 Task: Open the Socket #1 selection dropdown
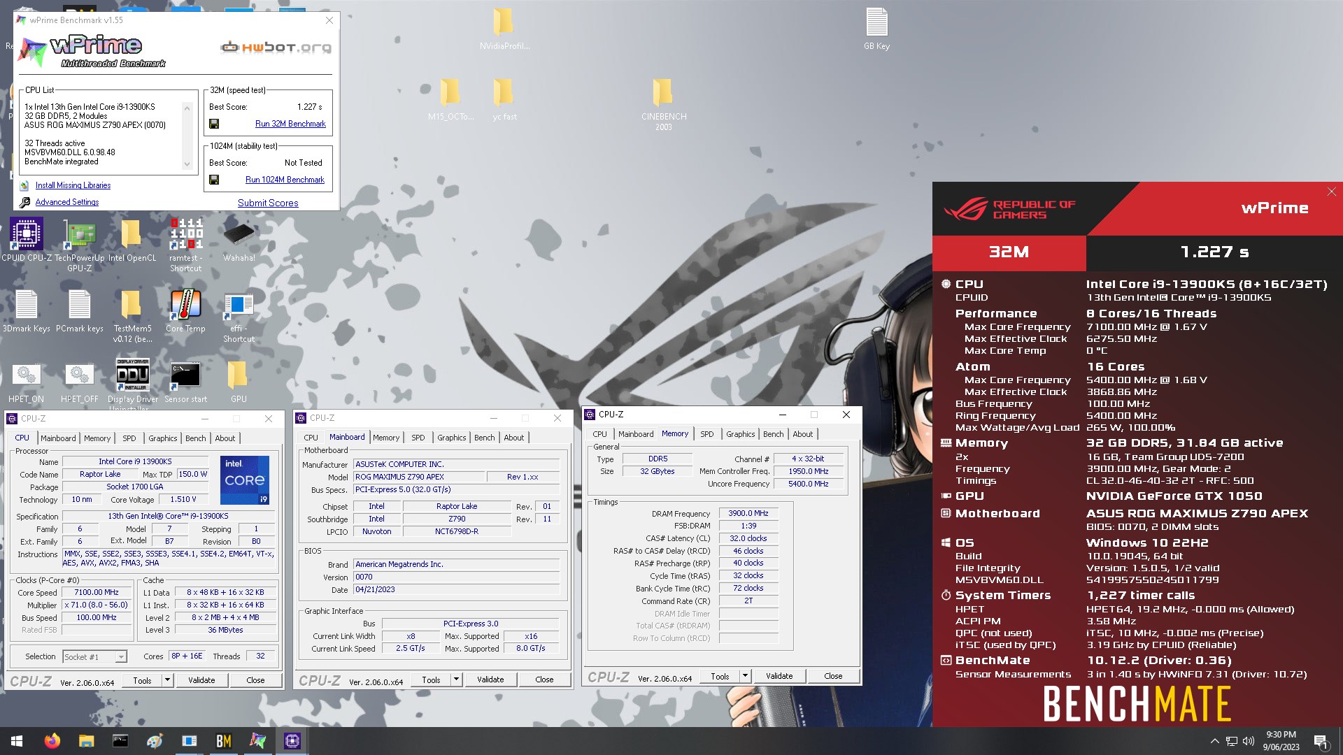pos(121,657)
